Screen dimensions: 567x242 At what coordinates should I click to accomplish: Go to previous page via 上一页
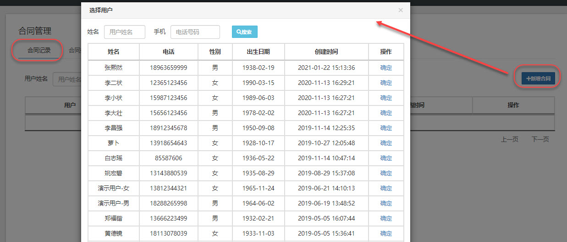(509, 139)
